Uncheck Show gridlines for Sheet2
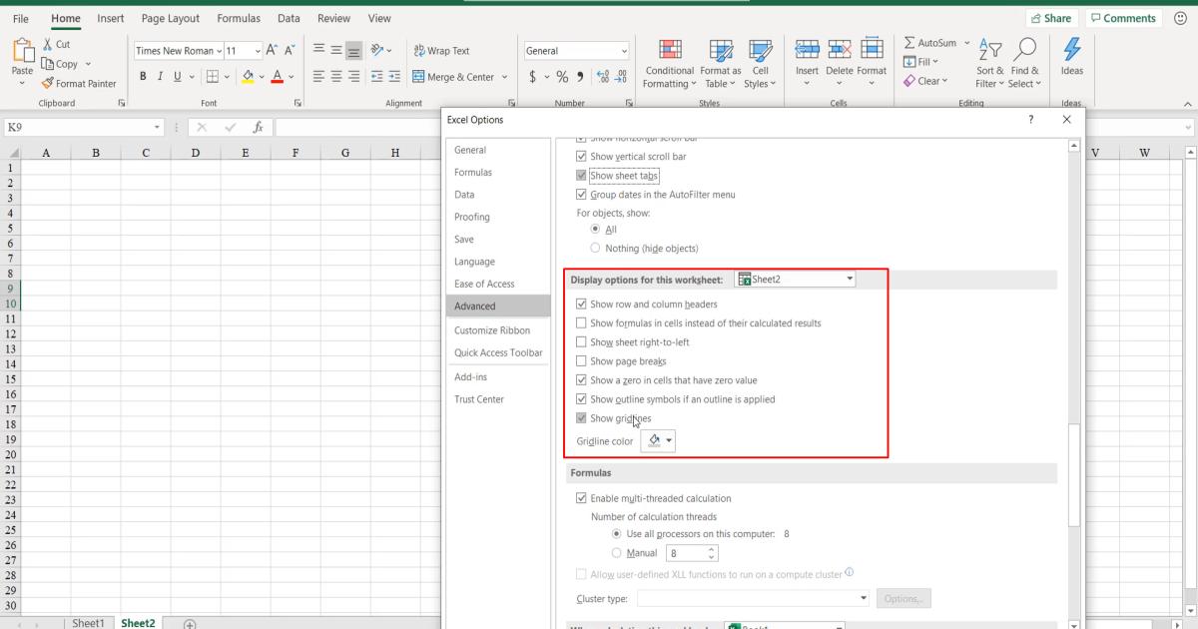The image size is (1198, 629). (582, 418)
